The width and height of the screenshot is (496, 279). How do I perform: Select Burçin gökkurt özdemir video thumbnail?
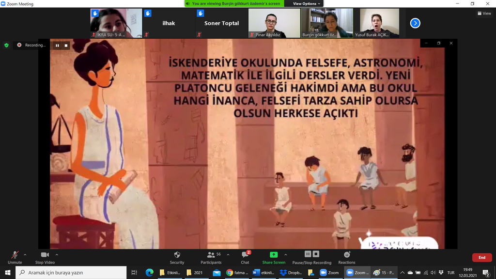pos(327,23)
